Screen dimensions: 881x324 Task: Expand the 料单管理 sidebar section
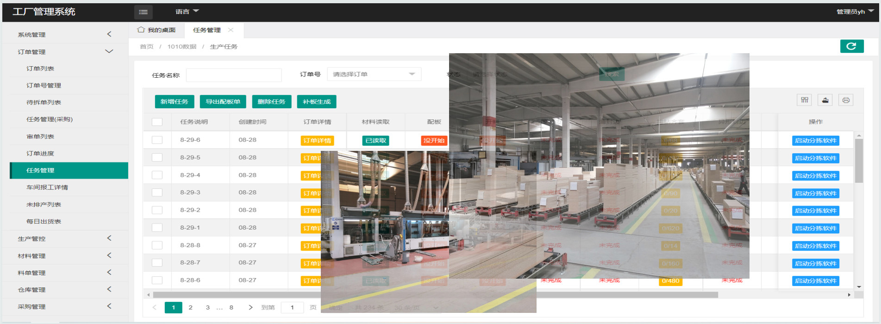click(65, 273)
